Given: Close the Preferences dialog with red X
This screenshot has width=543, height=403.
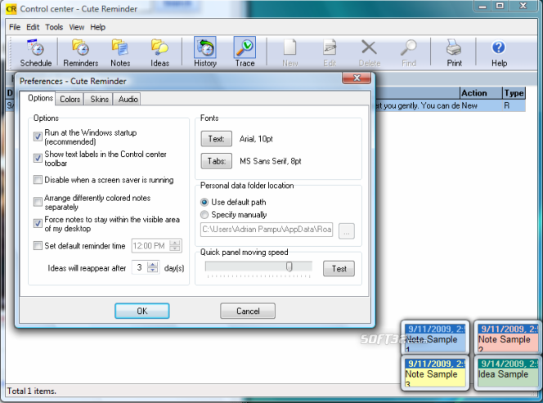Looking at the screenshot, I should pos(357,78).
